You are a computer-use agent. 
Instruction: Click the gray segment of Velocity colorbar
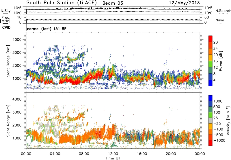[210, 121]
